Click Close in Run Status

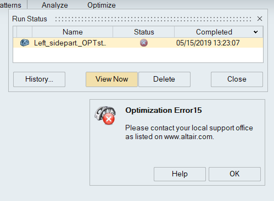tap(237, 79)
